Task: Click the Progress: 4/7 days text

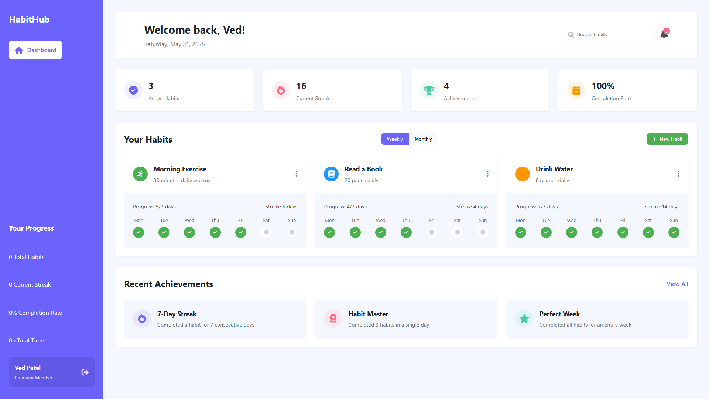Action: (345, 207)
